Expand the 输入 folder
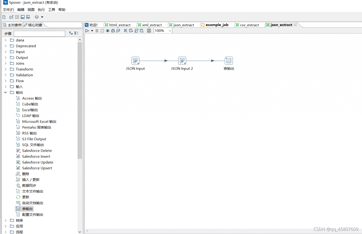Viewport: 362px width, 234px height. (x=5, y=87)
